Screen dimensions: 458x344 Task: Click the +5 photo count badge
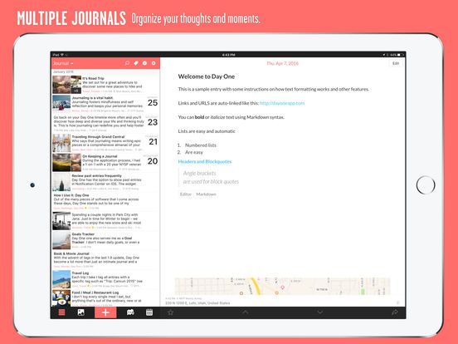(76, 91)
